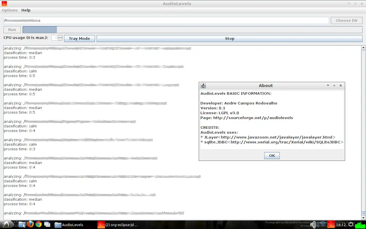Maximize the About dialog
The width and height of the screenshot is (366, 229).
point(334,85)
